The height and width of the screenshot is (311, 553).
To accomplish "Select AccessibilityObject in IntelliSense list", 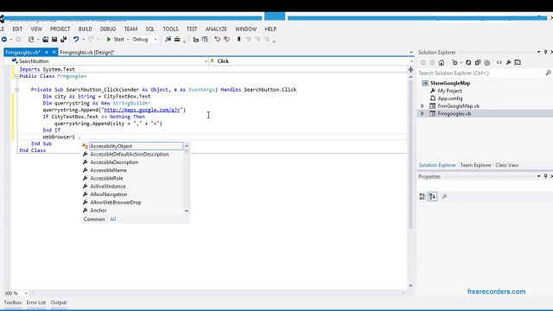I will click(136, 146).
